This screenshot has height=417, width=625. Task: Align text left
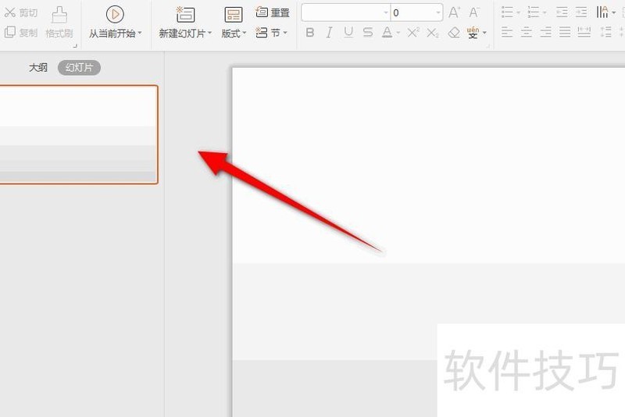(507, 32)
